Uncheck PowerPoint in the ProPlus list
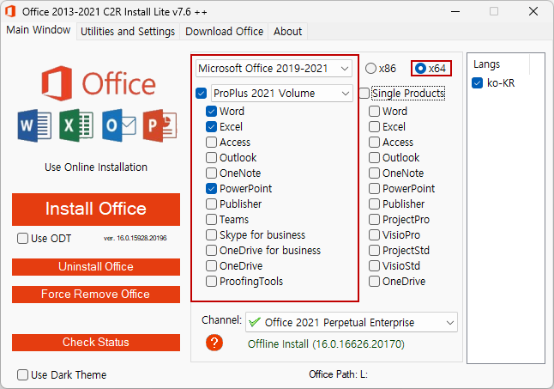554x389 pixels. click(211, 188)
